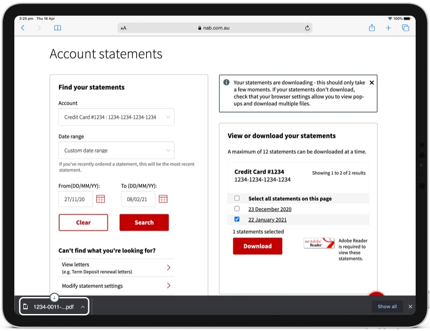Open Modify statement settings item

point(116,286)
